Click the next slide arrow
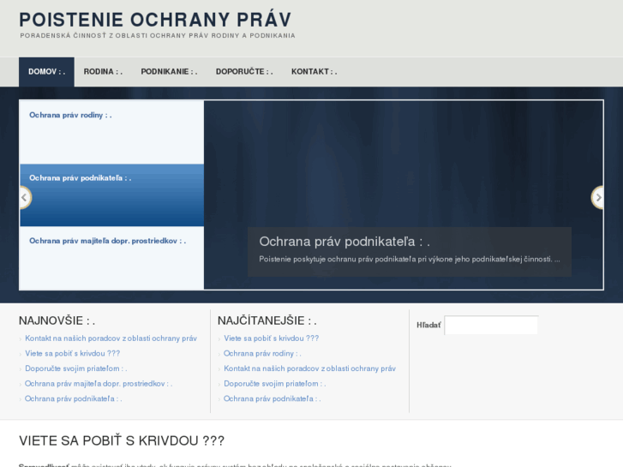The width and height of the screenshot is (623, 467). tap(597, 198)
